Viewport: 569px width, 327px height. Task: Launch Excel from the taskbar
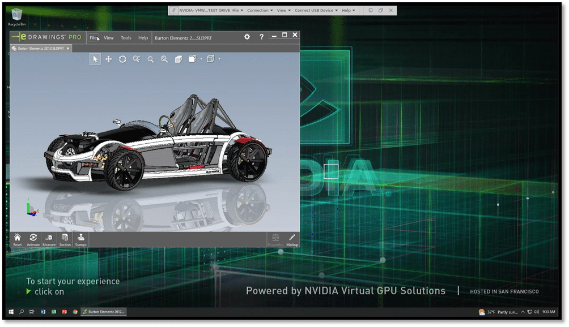[x=54, y=312]
